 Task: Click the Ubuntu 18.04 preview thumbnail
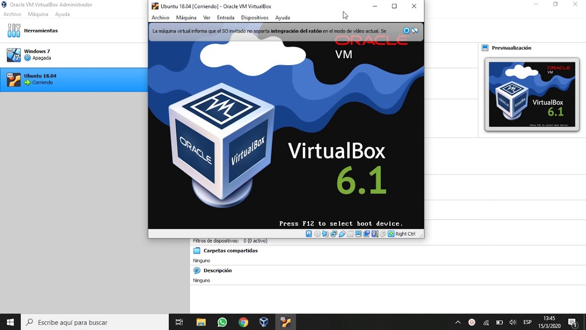(532, 94)
